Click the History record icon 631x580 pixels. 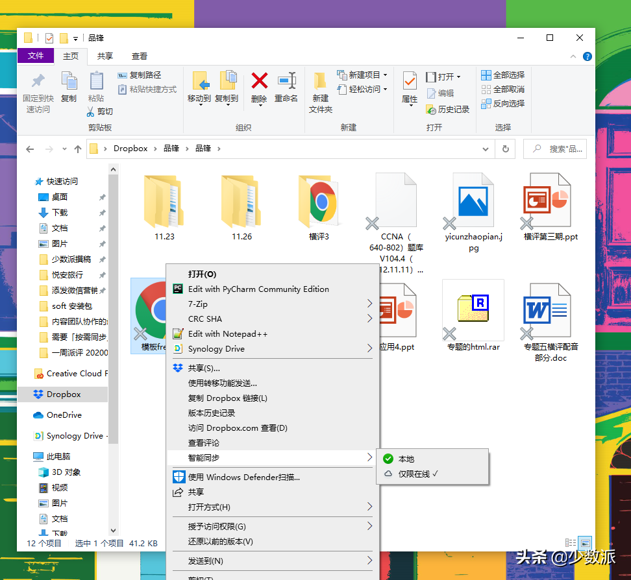point(430,110)
